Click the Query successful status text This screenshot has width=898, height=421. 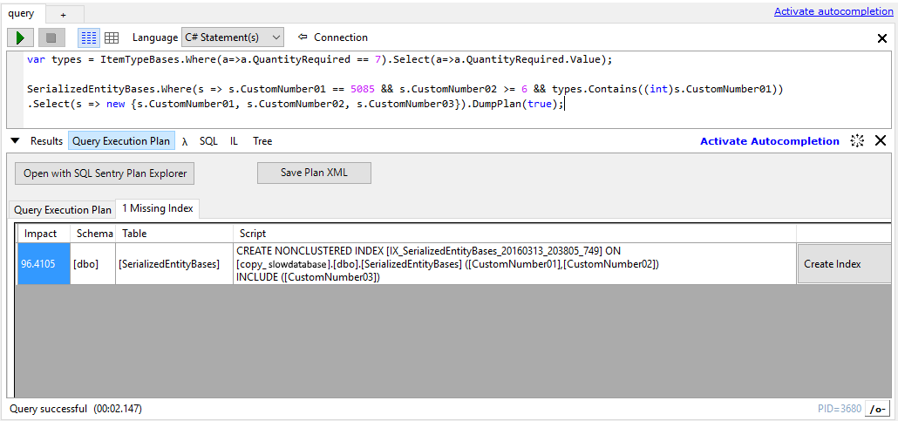click(x=76, y=409)
